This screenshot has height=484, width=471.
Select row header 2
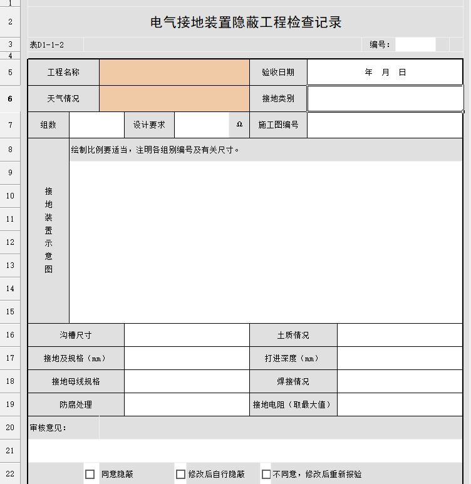coord(10,22)
